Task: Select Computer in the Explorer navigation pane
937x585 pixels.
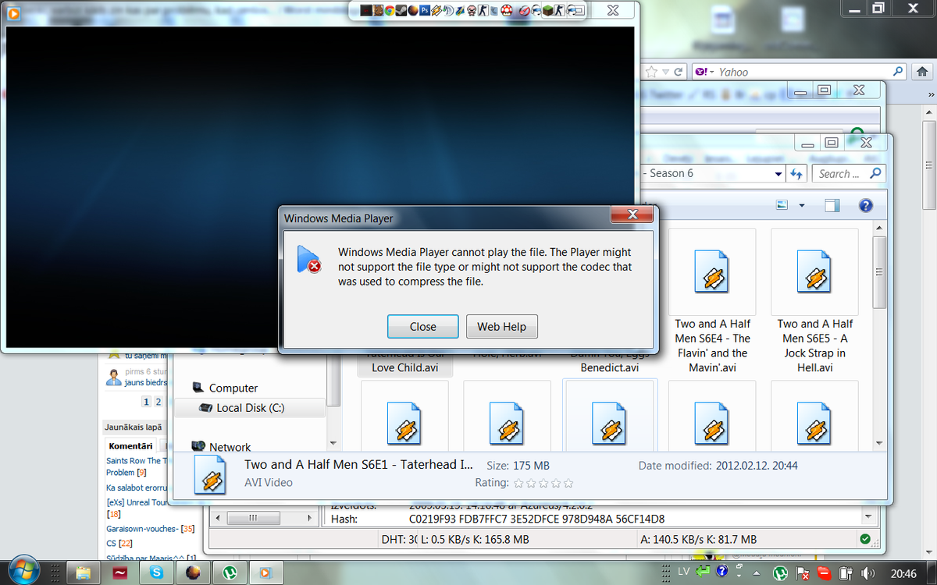Action: pyautogui.click(x=233, y=388)
